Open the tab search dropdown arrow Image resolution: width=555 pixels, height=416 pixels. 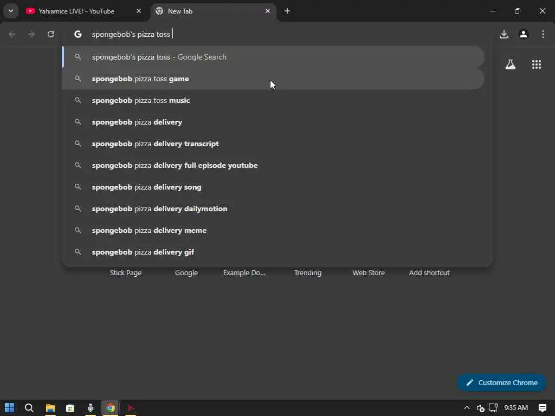coord(11,11)
